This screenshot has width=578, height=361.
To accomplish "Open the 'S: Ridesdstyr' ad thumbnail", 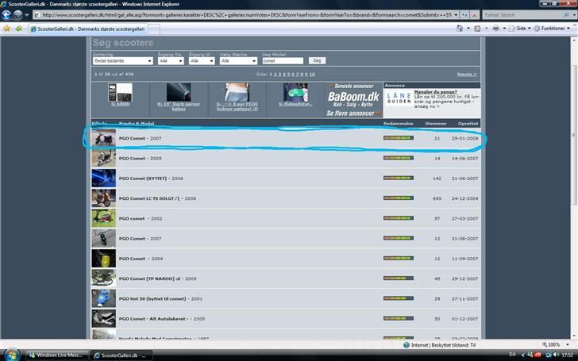I will [x=295, y=93].
